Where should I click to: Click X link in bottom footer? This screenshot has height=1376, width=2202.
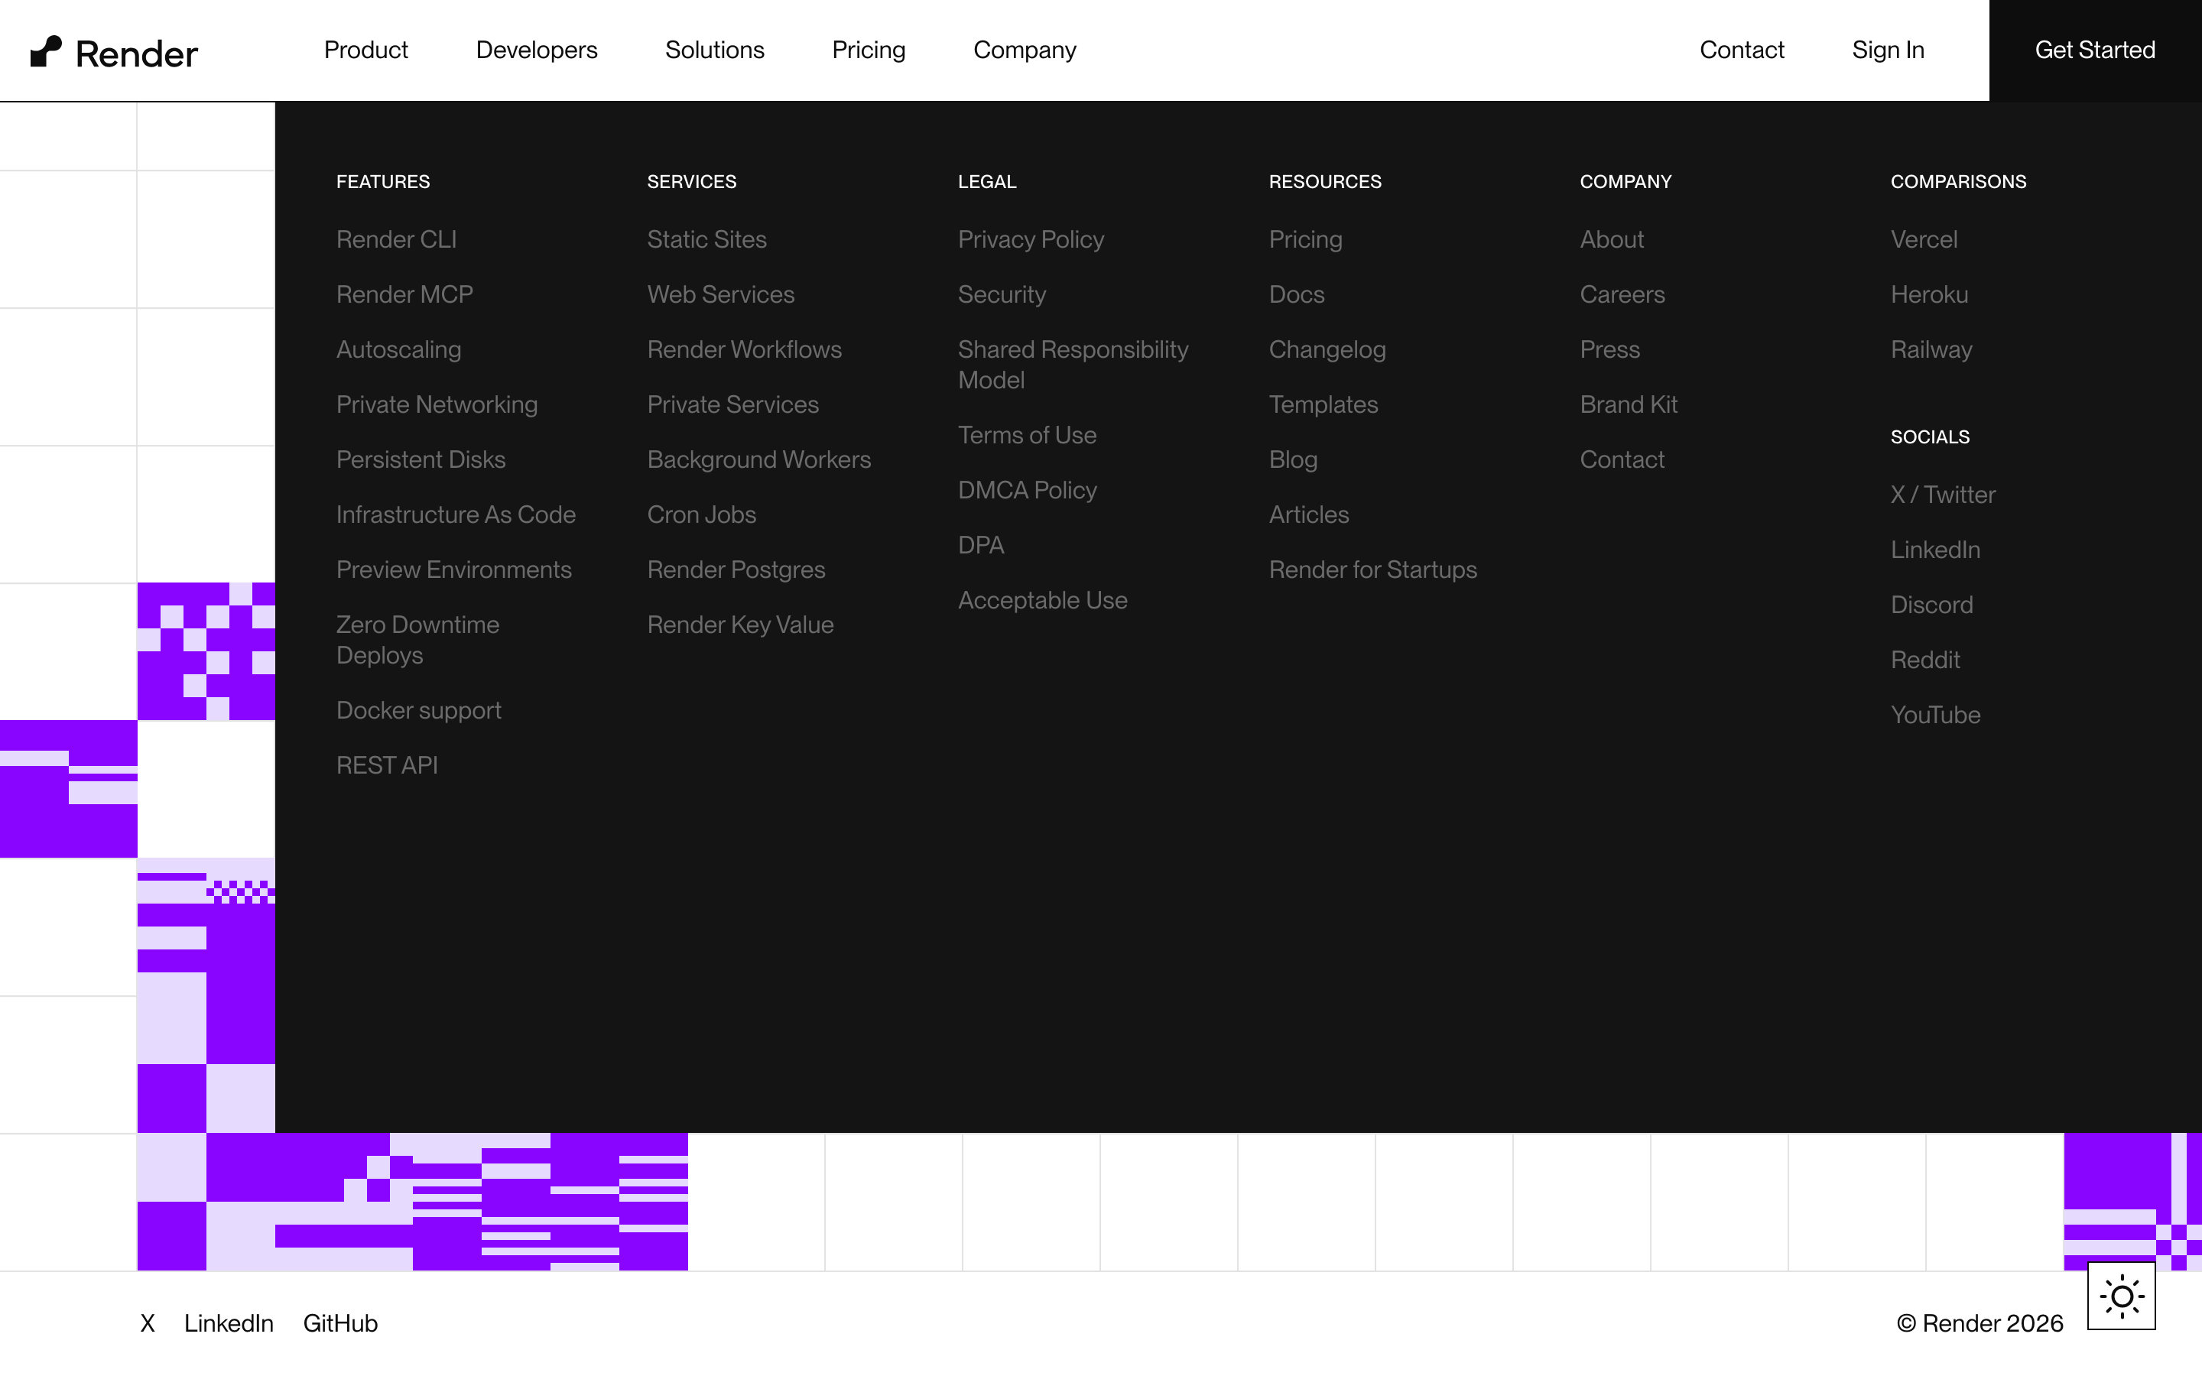148,1323
